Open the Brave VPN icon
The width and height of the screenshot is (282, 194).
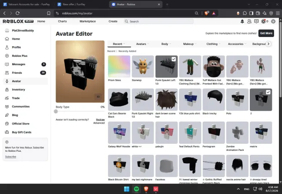271,13
